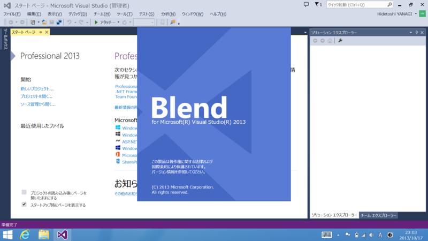Check 'Keep page open after project loads'
428x241 pixels.
tap(24, 192)
